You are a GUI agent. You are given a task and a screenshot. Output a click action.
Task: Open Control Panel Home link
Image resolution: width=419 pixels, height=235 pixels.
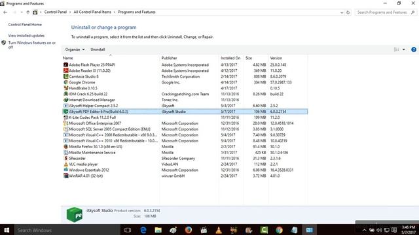pos(25,25)
